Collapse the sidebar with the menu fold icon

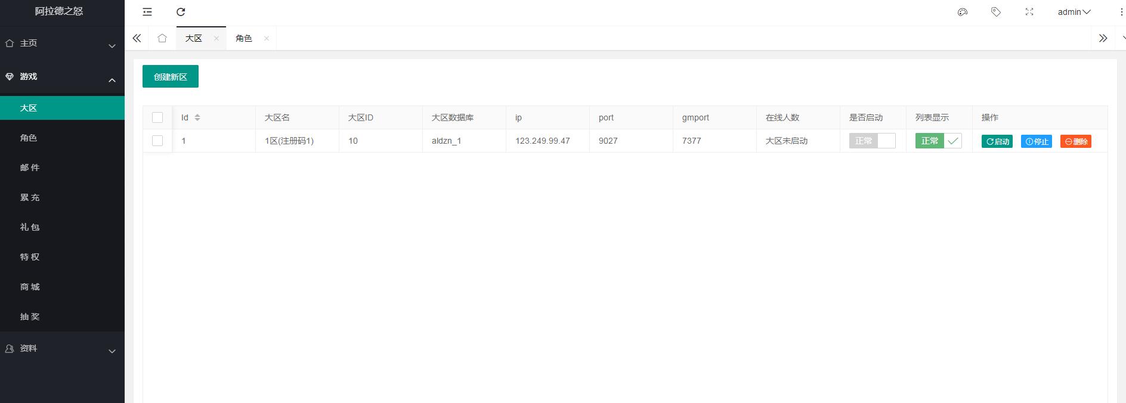pos(147,12)
